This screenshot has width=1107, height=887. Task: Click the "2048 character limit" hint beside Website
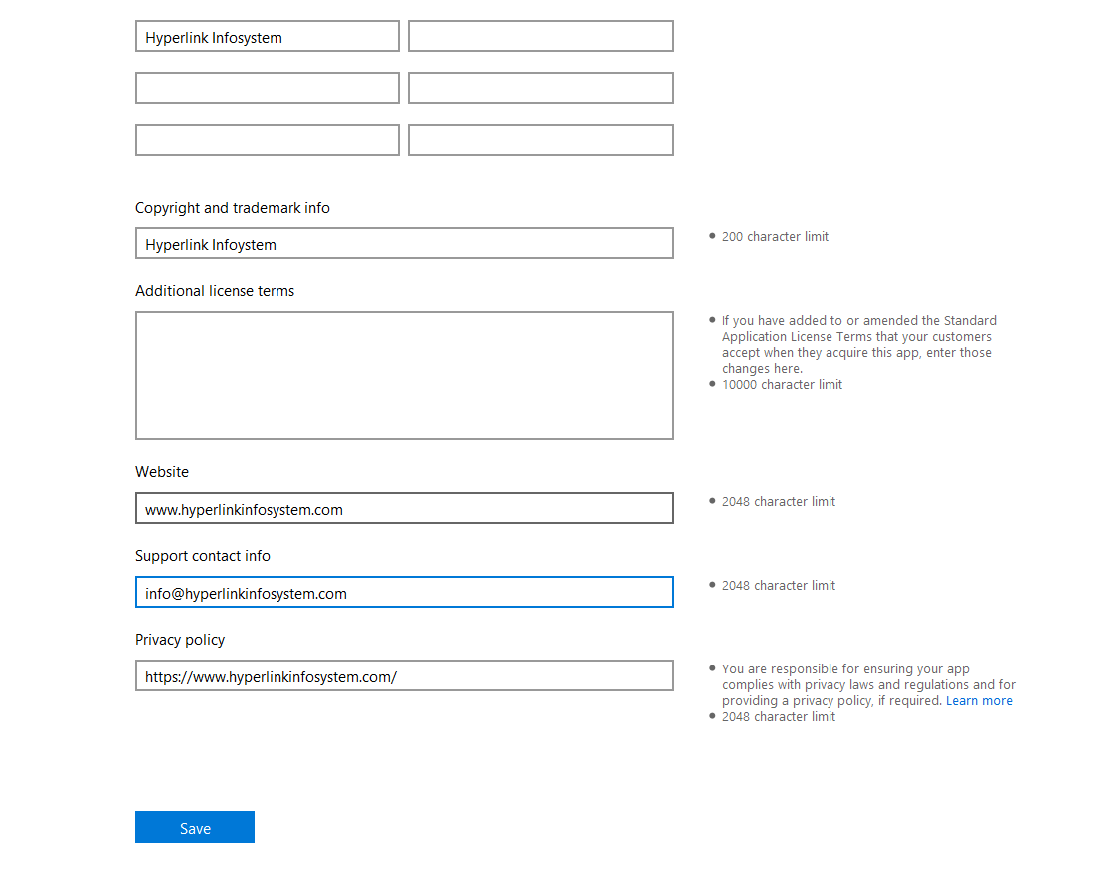tap(778, 502)
